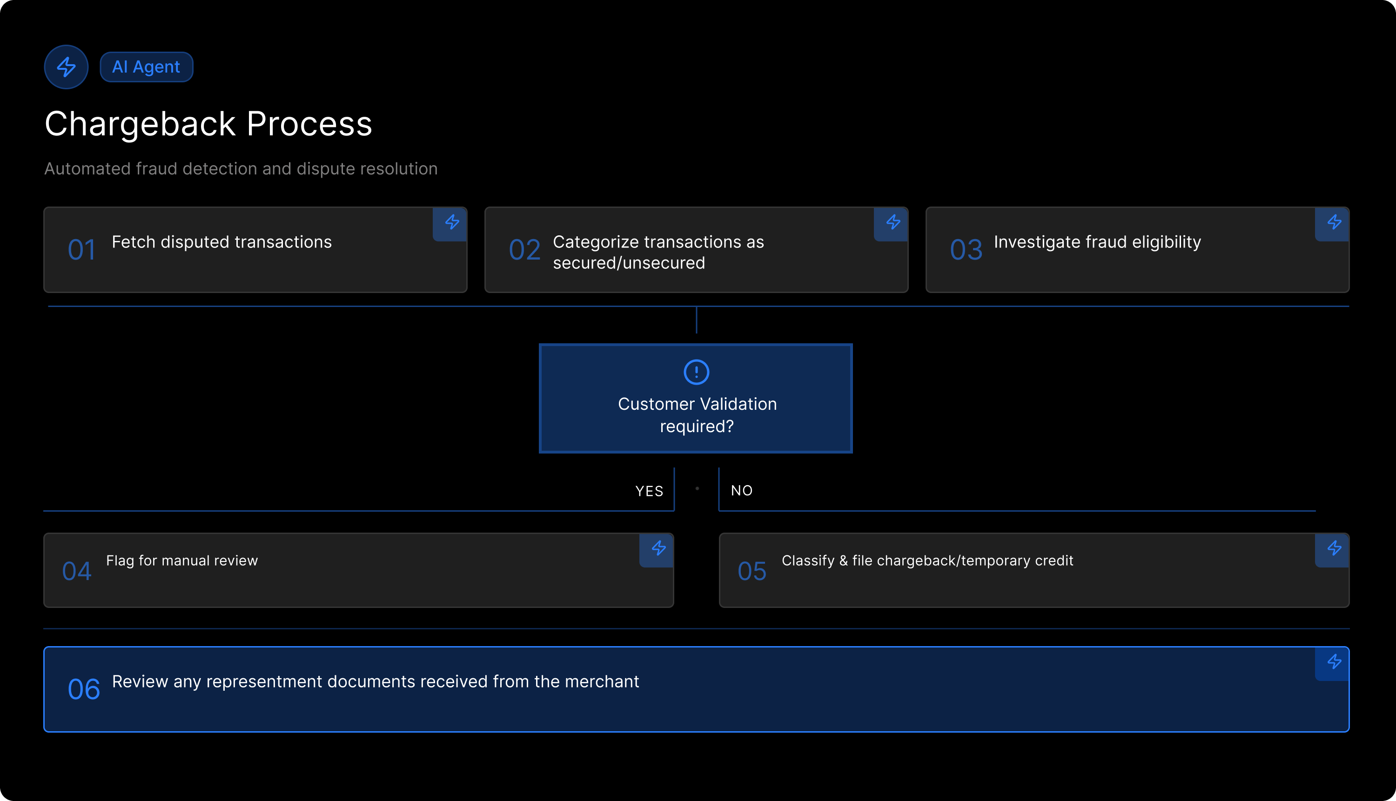The width and height of the screenshot is (1396, 801).
Task: Click lightning icon on Review representment documents card
Action: [x=1334, y=662]
